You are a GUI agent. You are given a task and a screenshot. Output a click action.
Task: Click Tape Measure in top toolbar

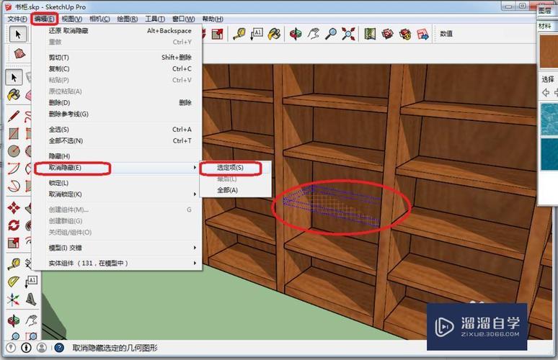coord(239,34)
